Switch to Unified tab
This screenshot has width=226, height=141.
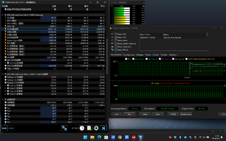[x=164, y=55]
